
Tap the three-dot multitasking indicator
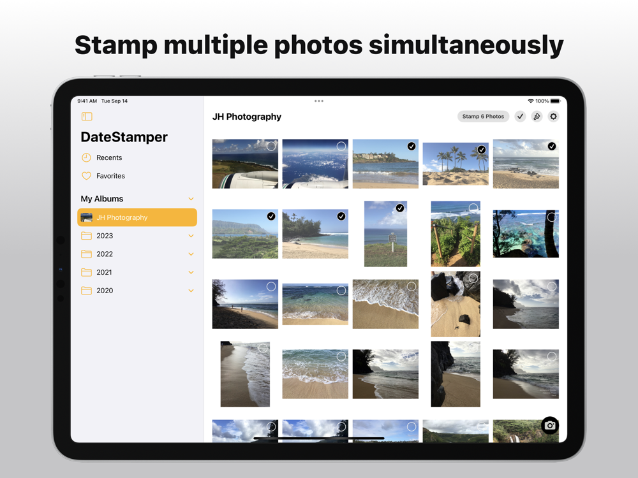pos(319,101)
